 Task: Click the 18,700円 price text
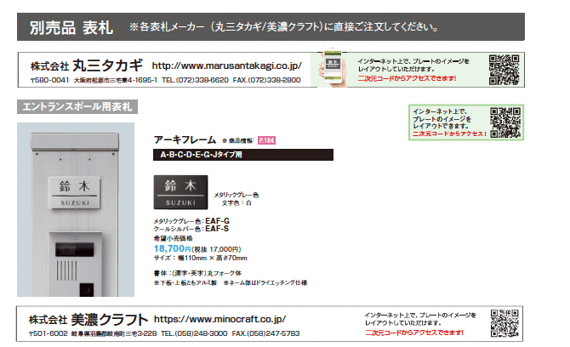[x=171, y=247]
